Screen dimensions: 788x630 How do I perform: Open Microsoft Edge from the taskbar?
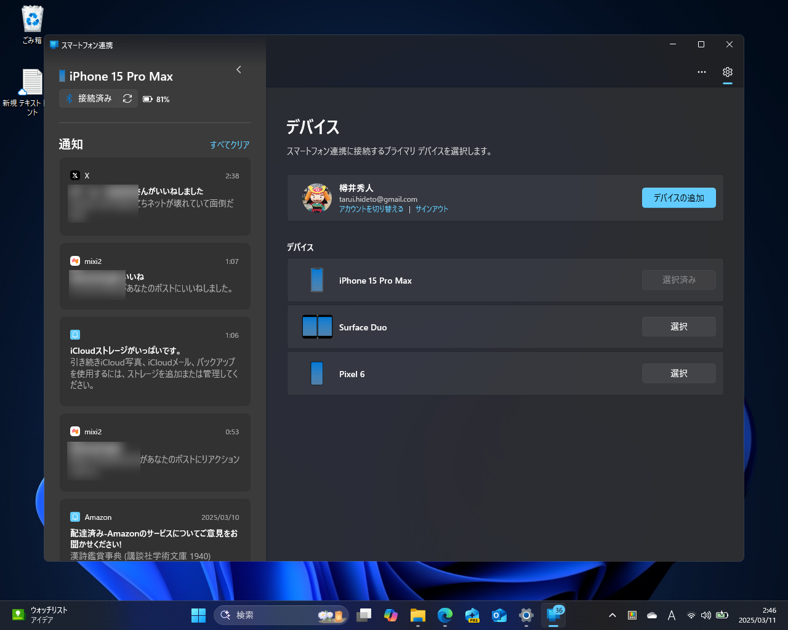[445, 615]
